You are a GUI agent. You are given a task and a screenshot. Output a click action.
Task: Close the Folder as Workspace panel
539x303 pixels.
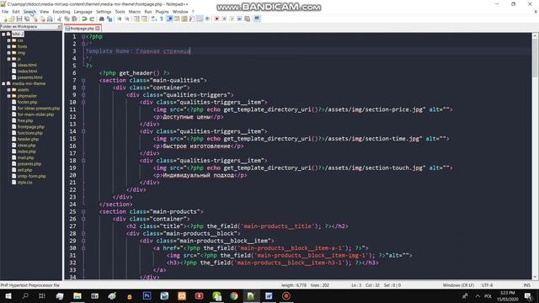[x=59, y=26]
